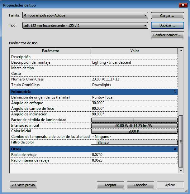Click the Radio de rebaje value 0.0750
This screenshot has height=194, width=190.
tap(134, 155)
